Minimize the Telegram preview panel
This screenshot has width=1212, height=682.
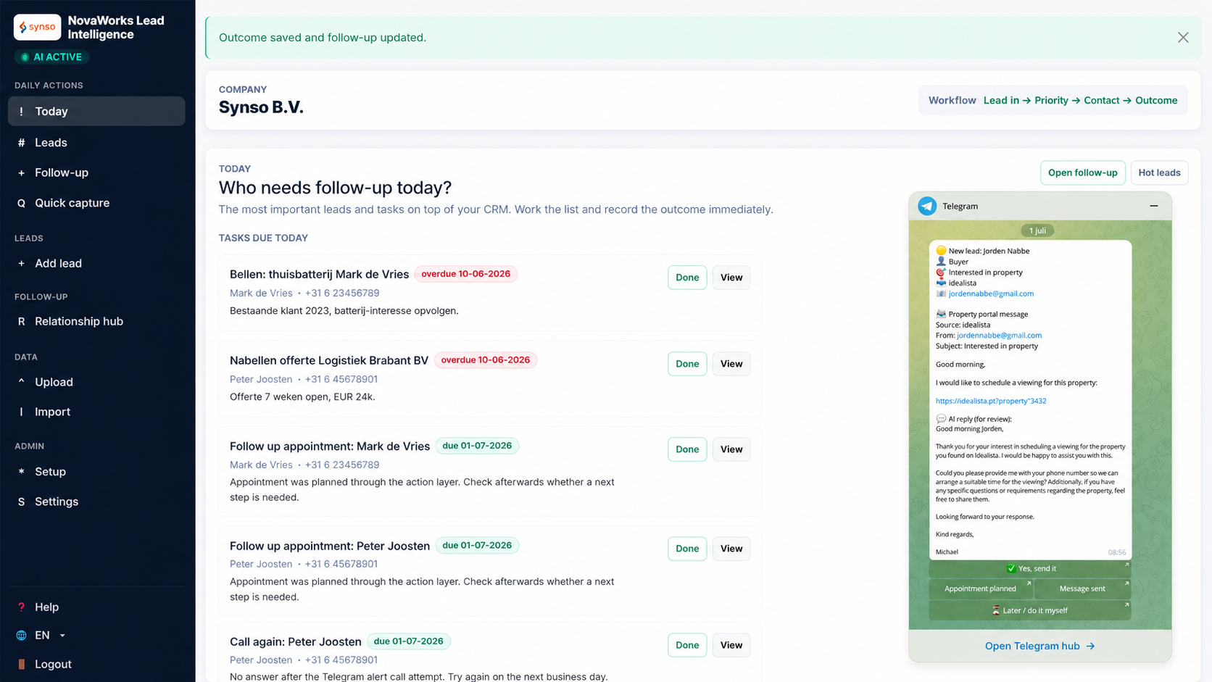1154,206
